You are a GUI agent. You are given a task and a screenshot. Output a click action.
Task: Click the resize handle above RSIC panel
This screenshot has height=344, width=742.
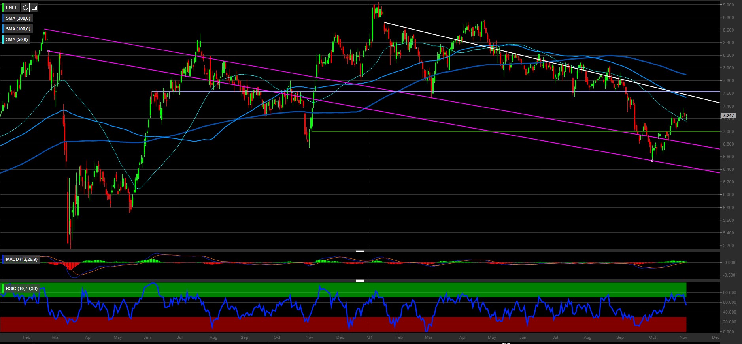pos(359,280)
